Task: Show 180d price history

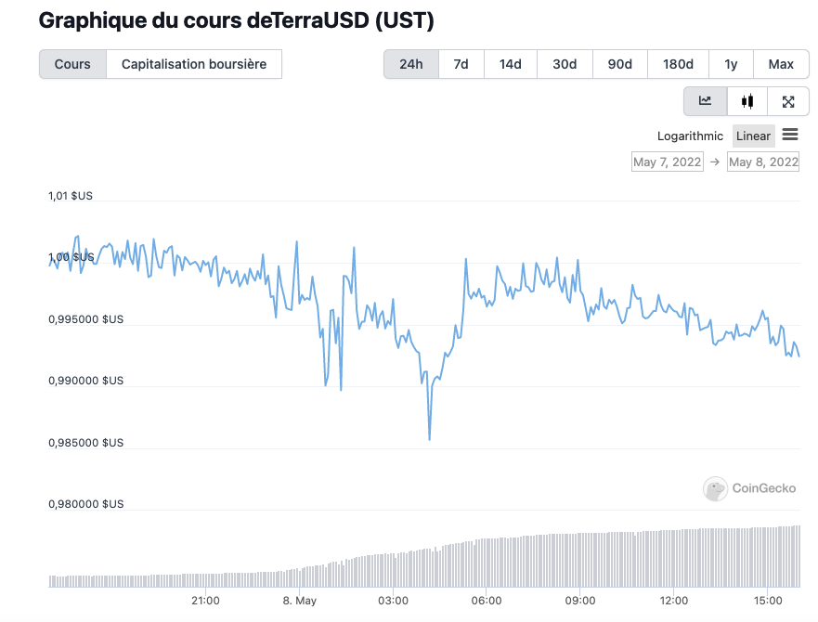Action: tap(678, 64)
